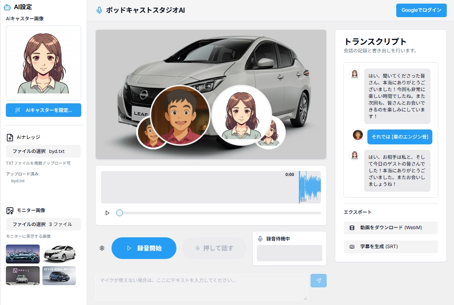
Task: Select the showroom car thumbnail
Action: (x=23, y=276)
